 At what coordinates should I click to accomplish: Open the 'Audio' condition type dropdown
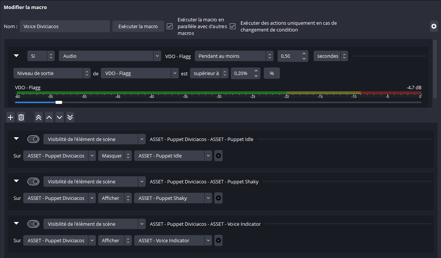point(110,55)
